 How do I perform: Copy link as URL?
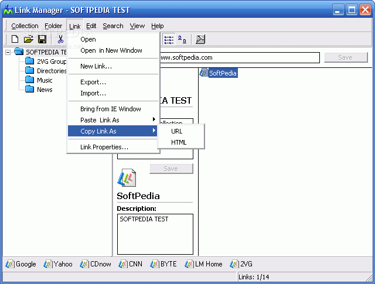click(181, 131)
